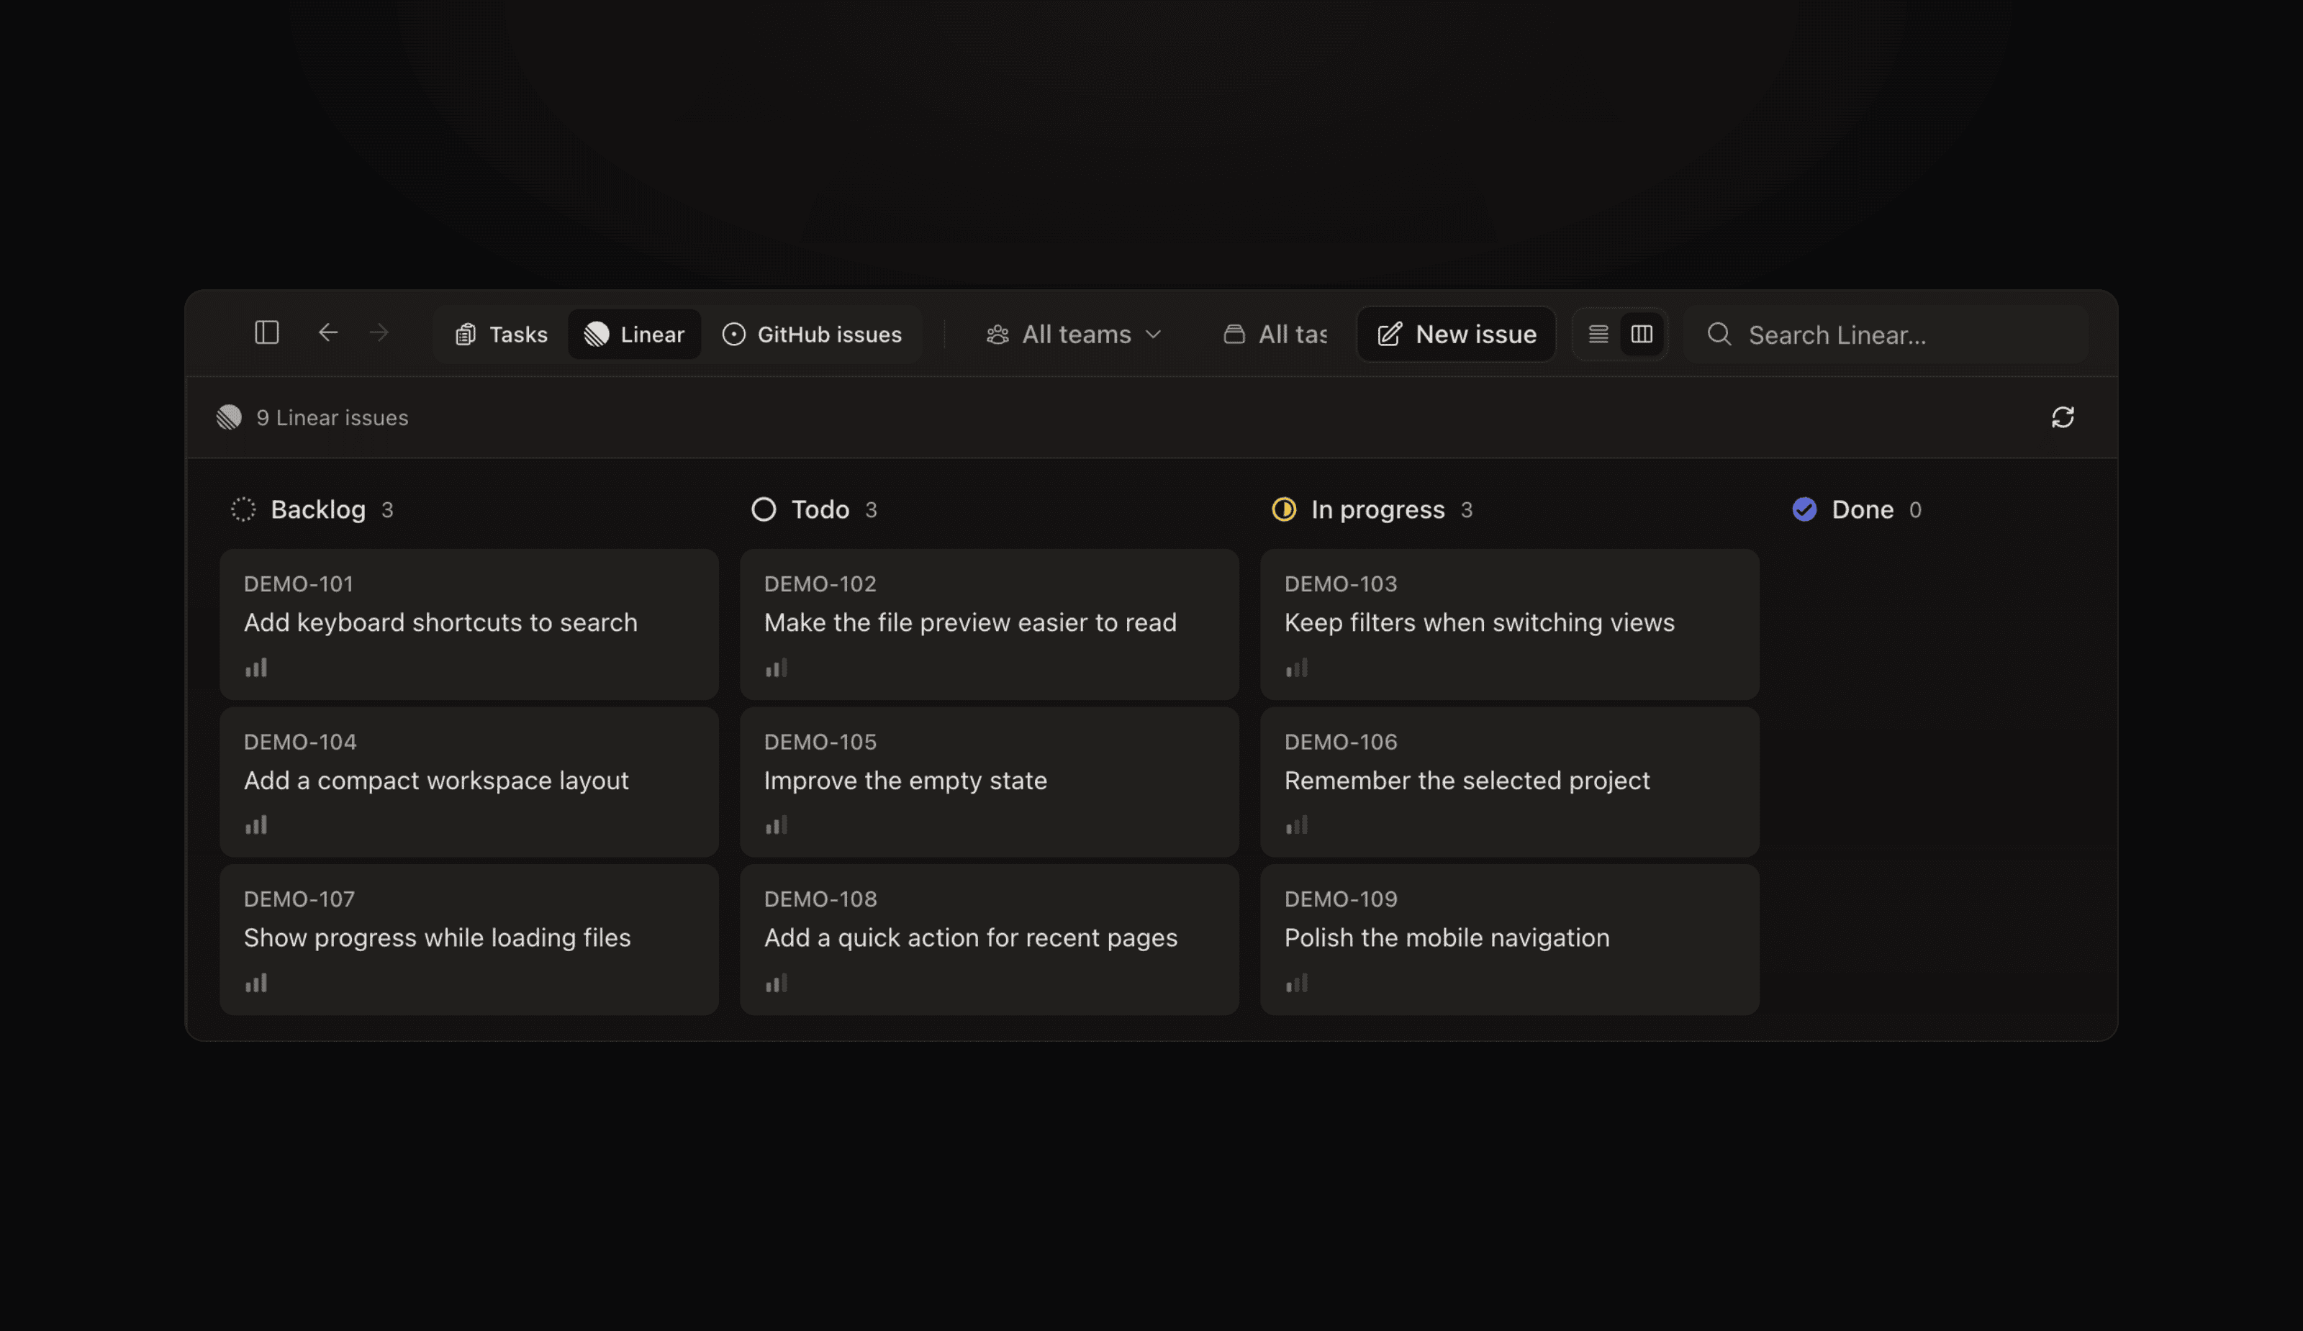Refresh Linear issues with sync icon
This screenshot has height=1331, width=2303.
pos(2063,417)
